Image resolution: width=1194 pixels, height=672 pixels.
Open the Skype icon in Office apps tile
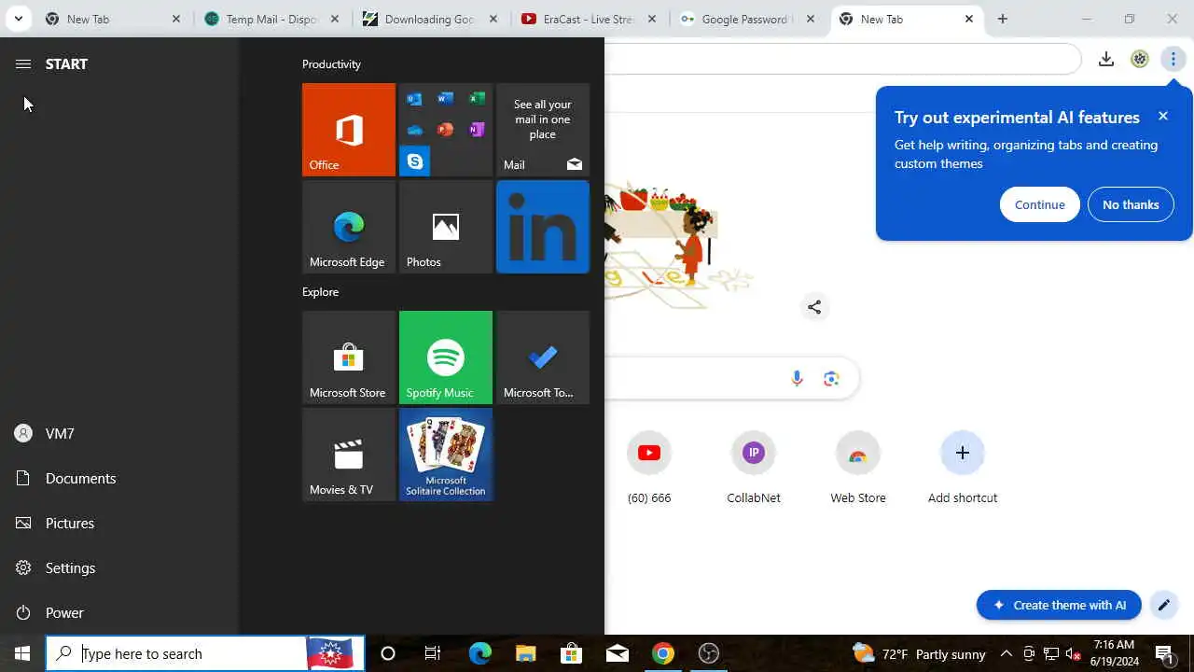(415, 161)
